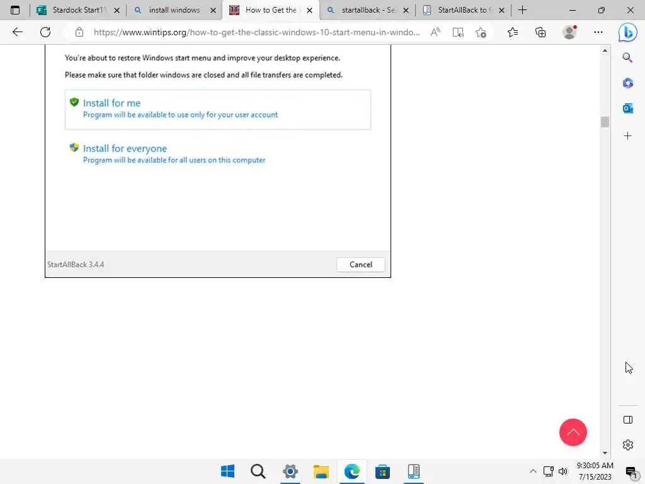Close the install windows tab
The height and width of the screenshot is (484, 645).
point(213,10)
